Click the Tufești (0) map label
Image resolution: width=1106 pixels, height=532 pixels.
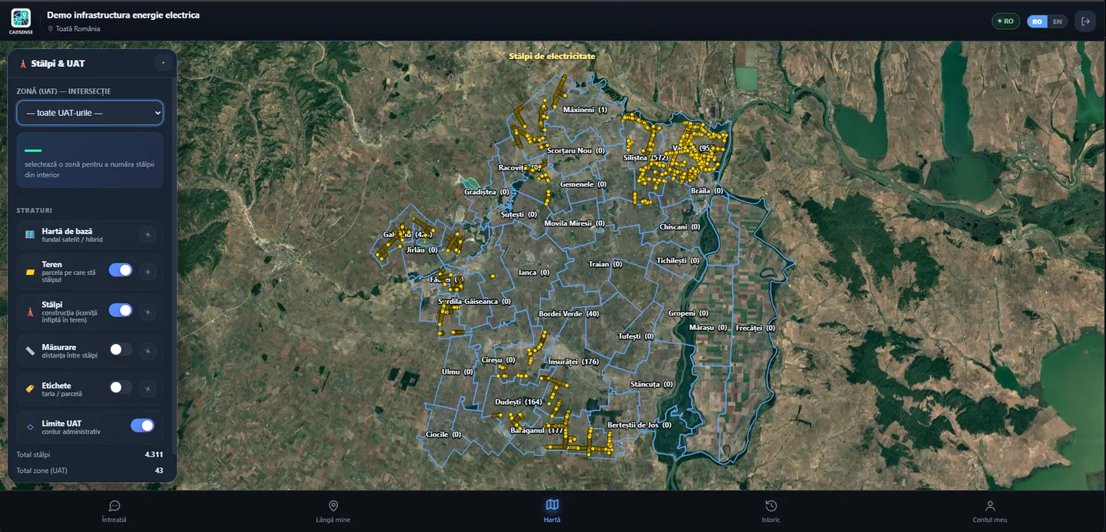click(636, 336)
